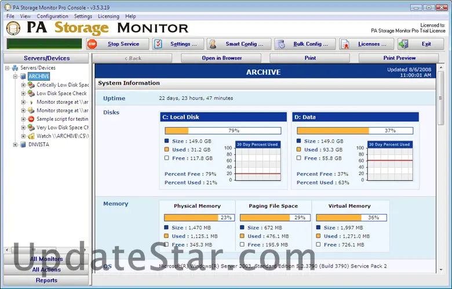Click the Smart Config person icon
The height and width of the screenshot is (289, 452).
213,44
